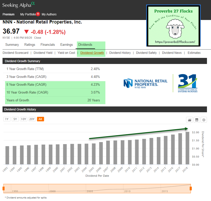Switch to the Earnings tab
This screenshot has height=201, width=211.
(x=67, y=45)
